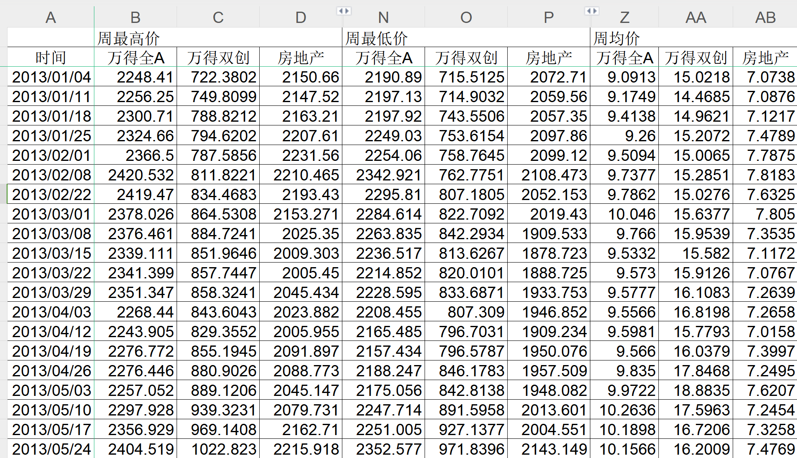
Task: Select cell with value 2248.41
Action: click(135, 77)
